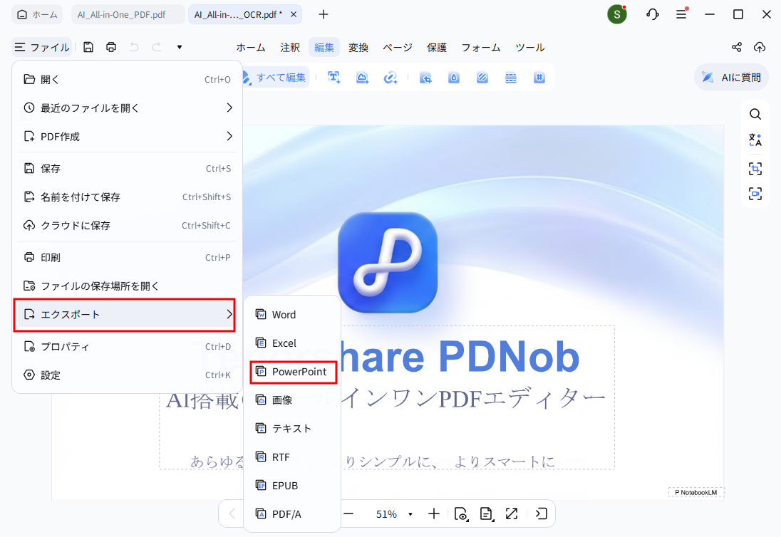Choose ファイルの保存場所を開く menu entry
Screen dimensions: 781x537
(127, 286)
